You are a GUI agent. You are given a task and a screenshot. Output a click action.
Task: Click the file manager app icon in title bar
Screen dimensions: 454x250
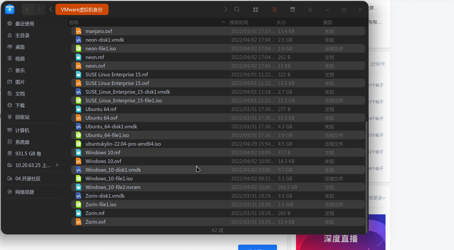click(10, 9)
